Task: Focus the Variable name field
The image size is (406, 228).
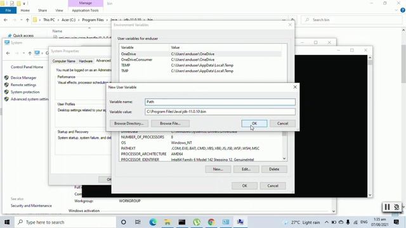Action: click(220, 102)
